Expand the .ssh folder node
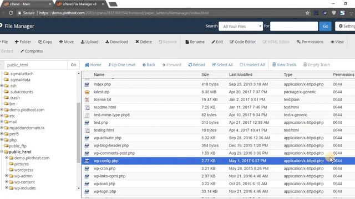355x199 pixels. [x=2, y=86]
